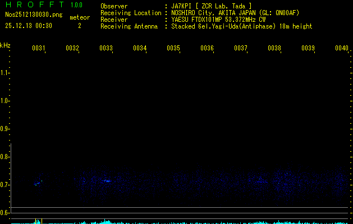
Task: Click the green 1.0.0 version number
Action: coord(76,6)
